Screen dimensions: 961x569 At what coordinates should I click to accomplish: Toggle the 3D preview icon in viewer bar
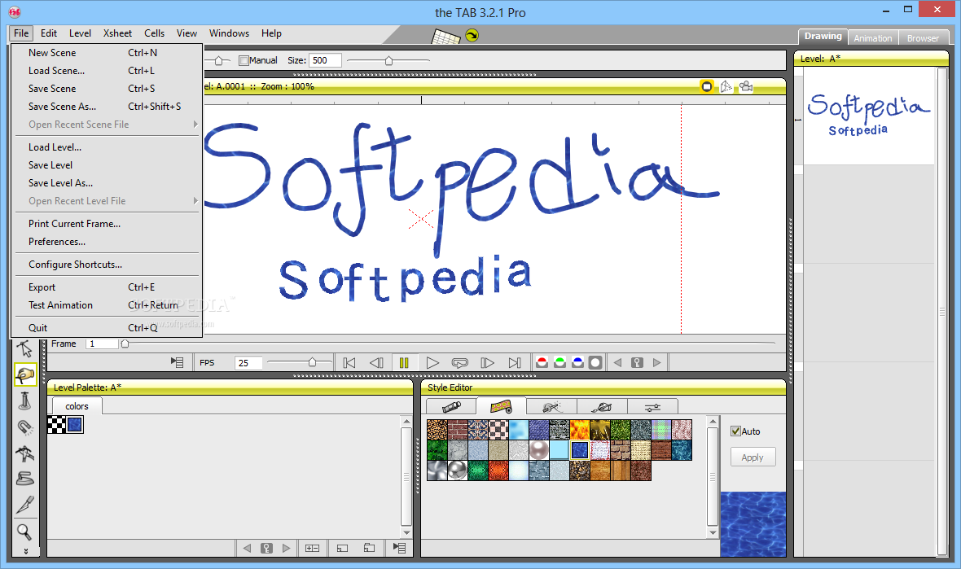pos(726,86)
